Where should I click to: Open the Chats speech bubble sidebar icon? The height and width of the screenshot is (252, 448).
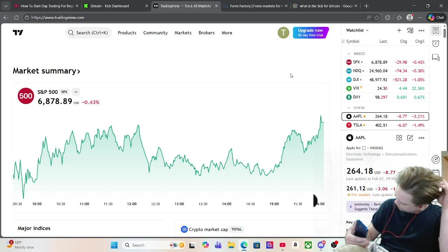point(436,57)
